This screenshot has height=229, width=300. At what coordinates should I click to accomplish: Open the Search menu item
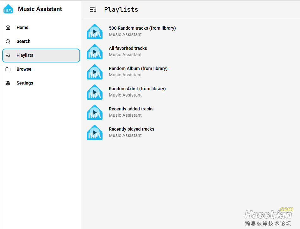pos(23,41)
